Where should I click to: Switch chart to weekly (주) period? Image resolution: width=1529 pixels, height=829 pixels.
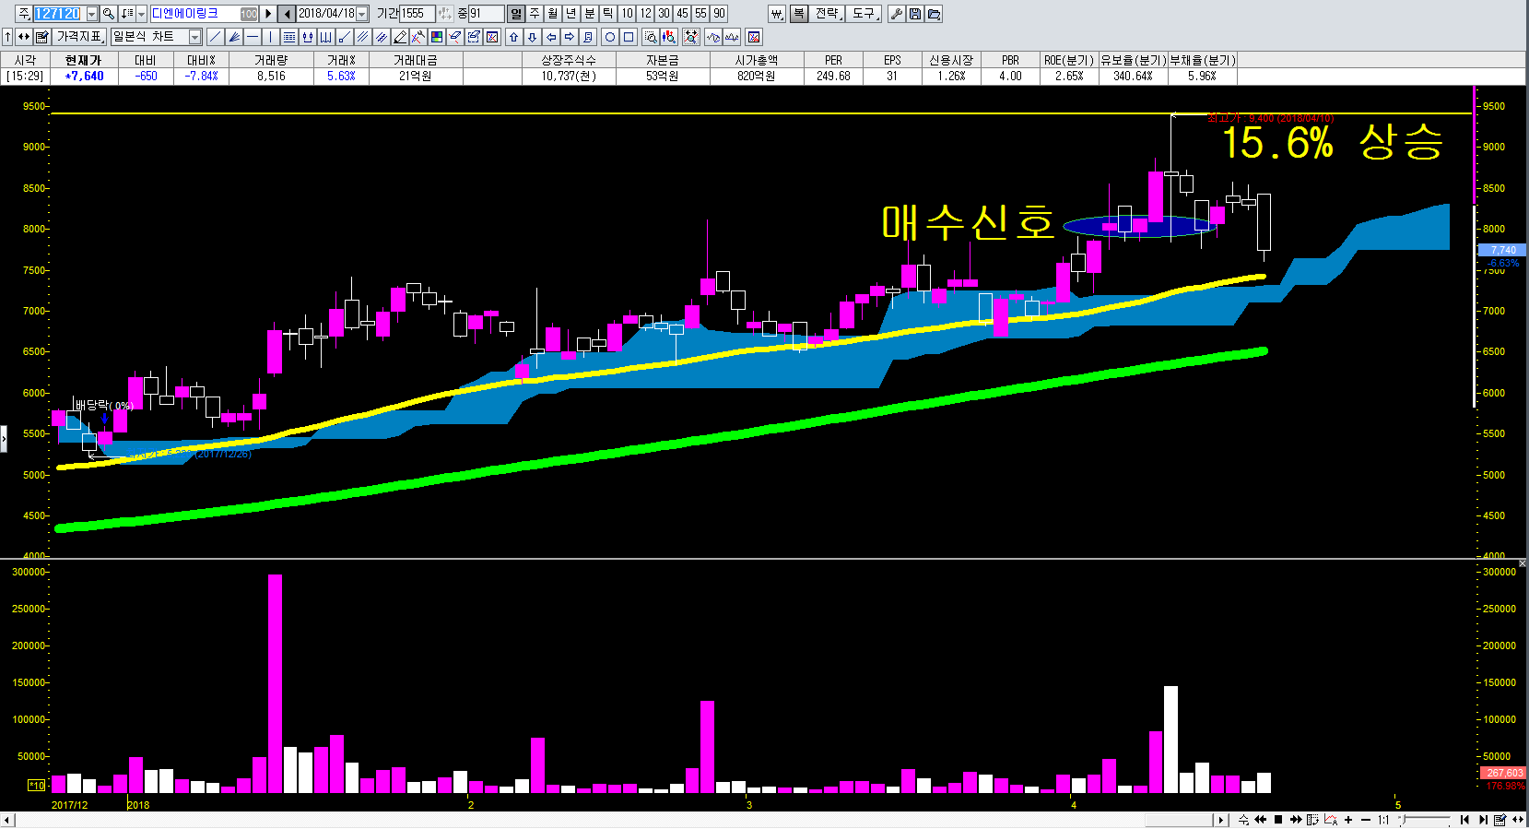point(535,14)
